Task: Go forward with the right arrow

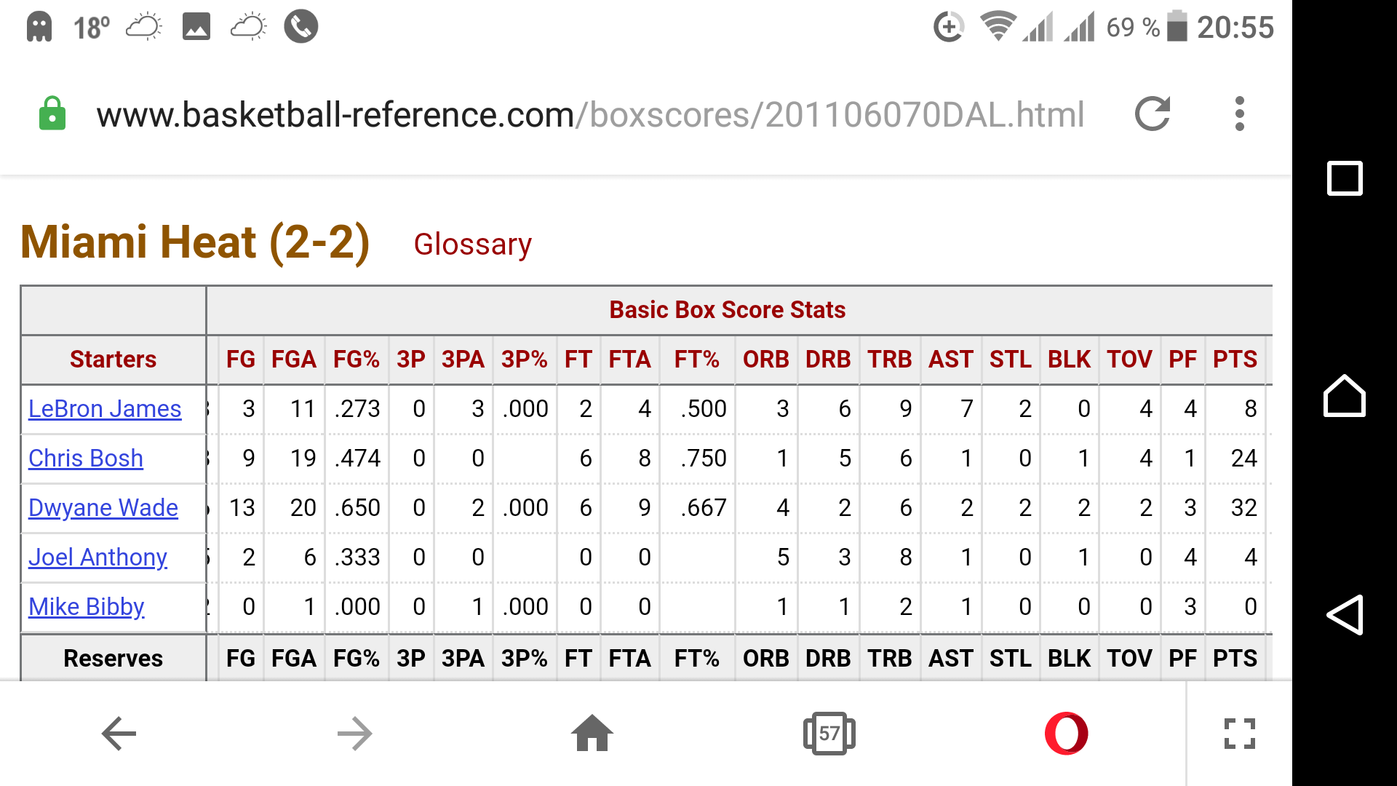Action: (x=355, y=734)
